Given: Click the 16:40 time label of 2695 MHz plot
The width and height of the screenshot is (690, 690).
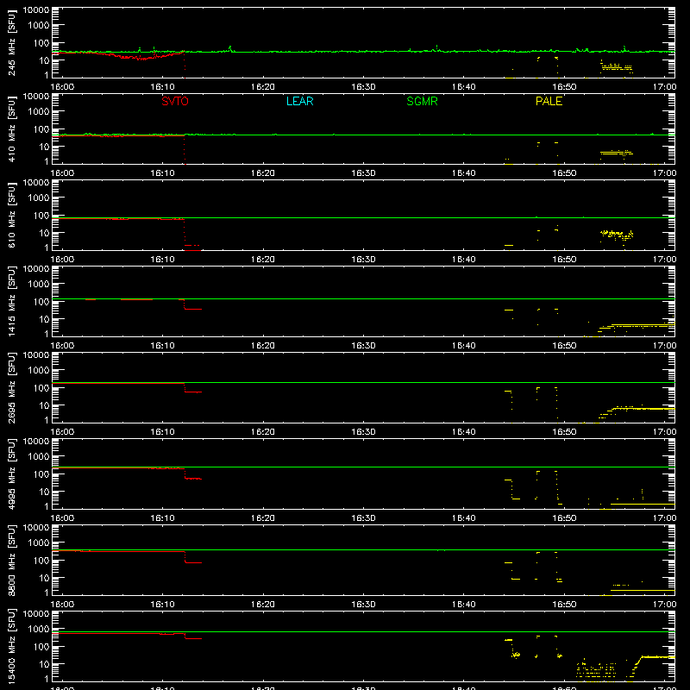Looking at the screenshot, I should coord(464,432).
